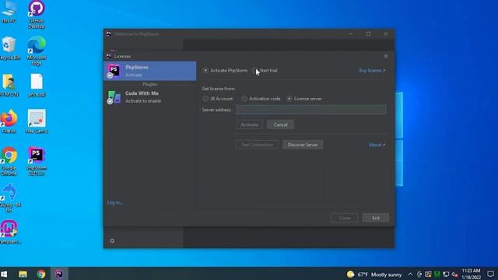Open File Explorer from taskbar
This screenshot has width=498, height=280.
(23, 274)
